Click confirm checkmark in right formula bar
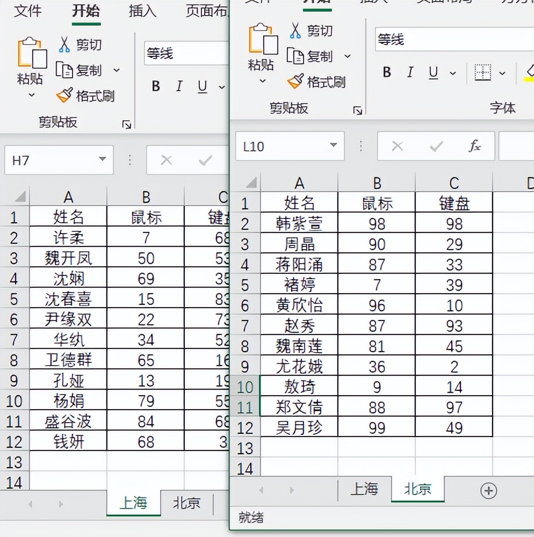Screen dimensions: 534x537 [436, 146]
